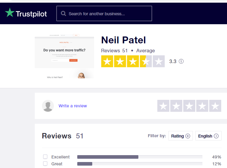Screen dimensions: 227x168
Task: Open the English language dropdown
Action: point(208,136)
